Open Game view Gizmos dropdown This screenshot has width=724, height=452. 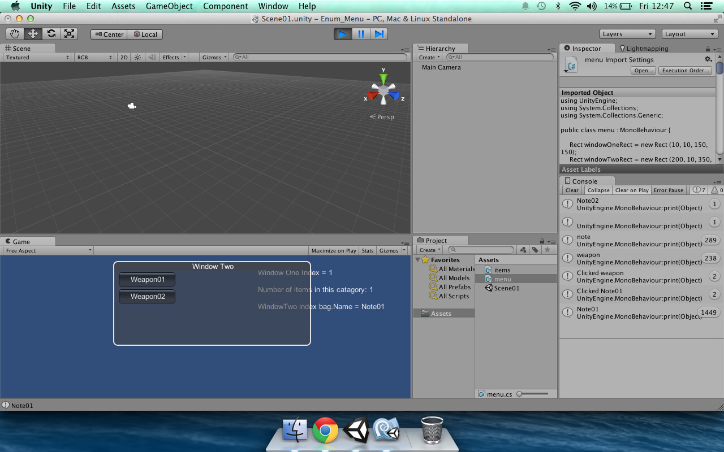tap(392, 250)
